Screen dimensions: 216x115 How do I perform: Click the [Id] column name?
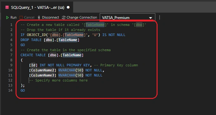point(33,65)
